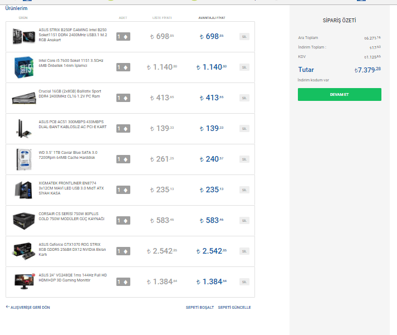
Task: Click the back arrow beside ALIŞVERİŞE GERİ DÖN
Action: tap(8, 307)
